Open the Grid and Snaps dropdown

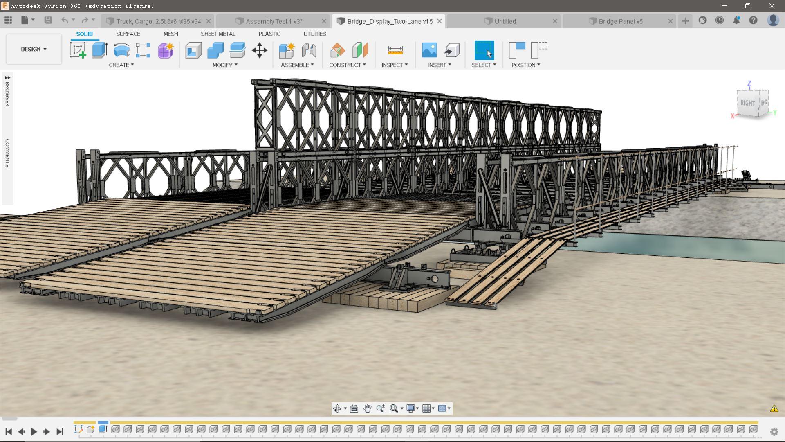click(428, 408)
